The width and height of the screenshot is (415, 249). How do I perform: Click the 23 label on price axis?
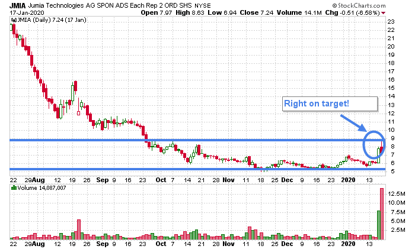[391, 22]
